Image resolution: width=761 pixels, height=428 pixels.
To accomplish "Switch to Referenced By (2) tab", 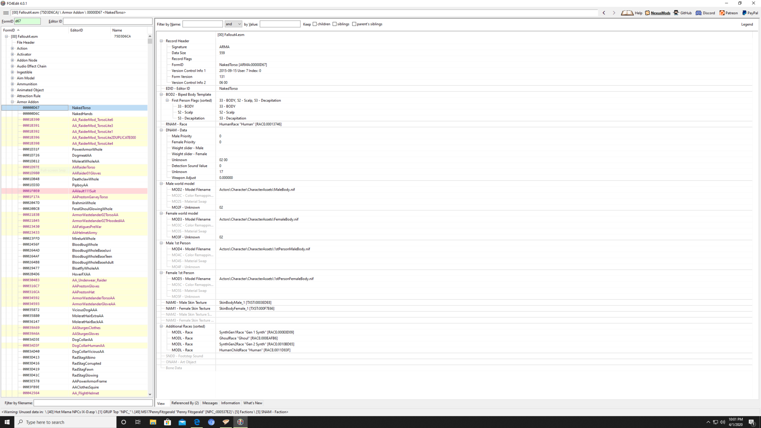I will (x=185, y=403).
